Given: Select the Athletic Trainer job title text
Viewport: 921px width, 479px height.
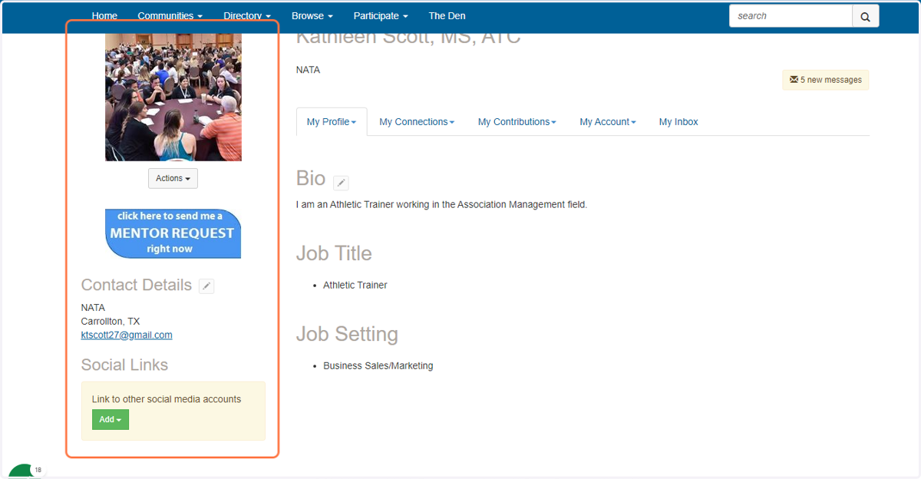Looking at the screenshot, I should point(355,286).
